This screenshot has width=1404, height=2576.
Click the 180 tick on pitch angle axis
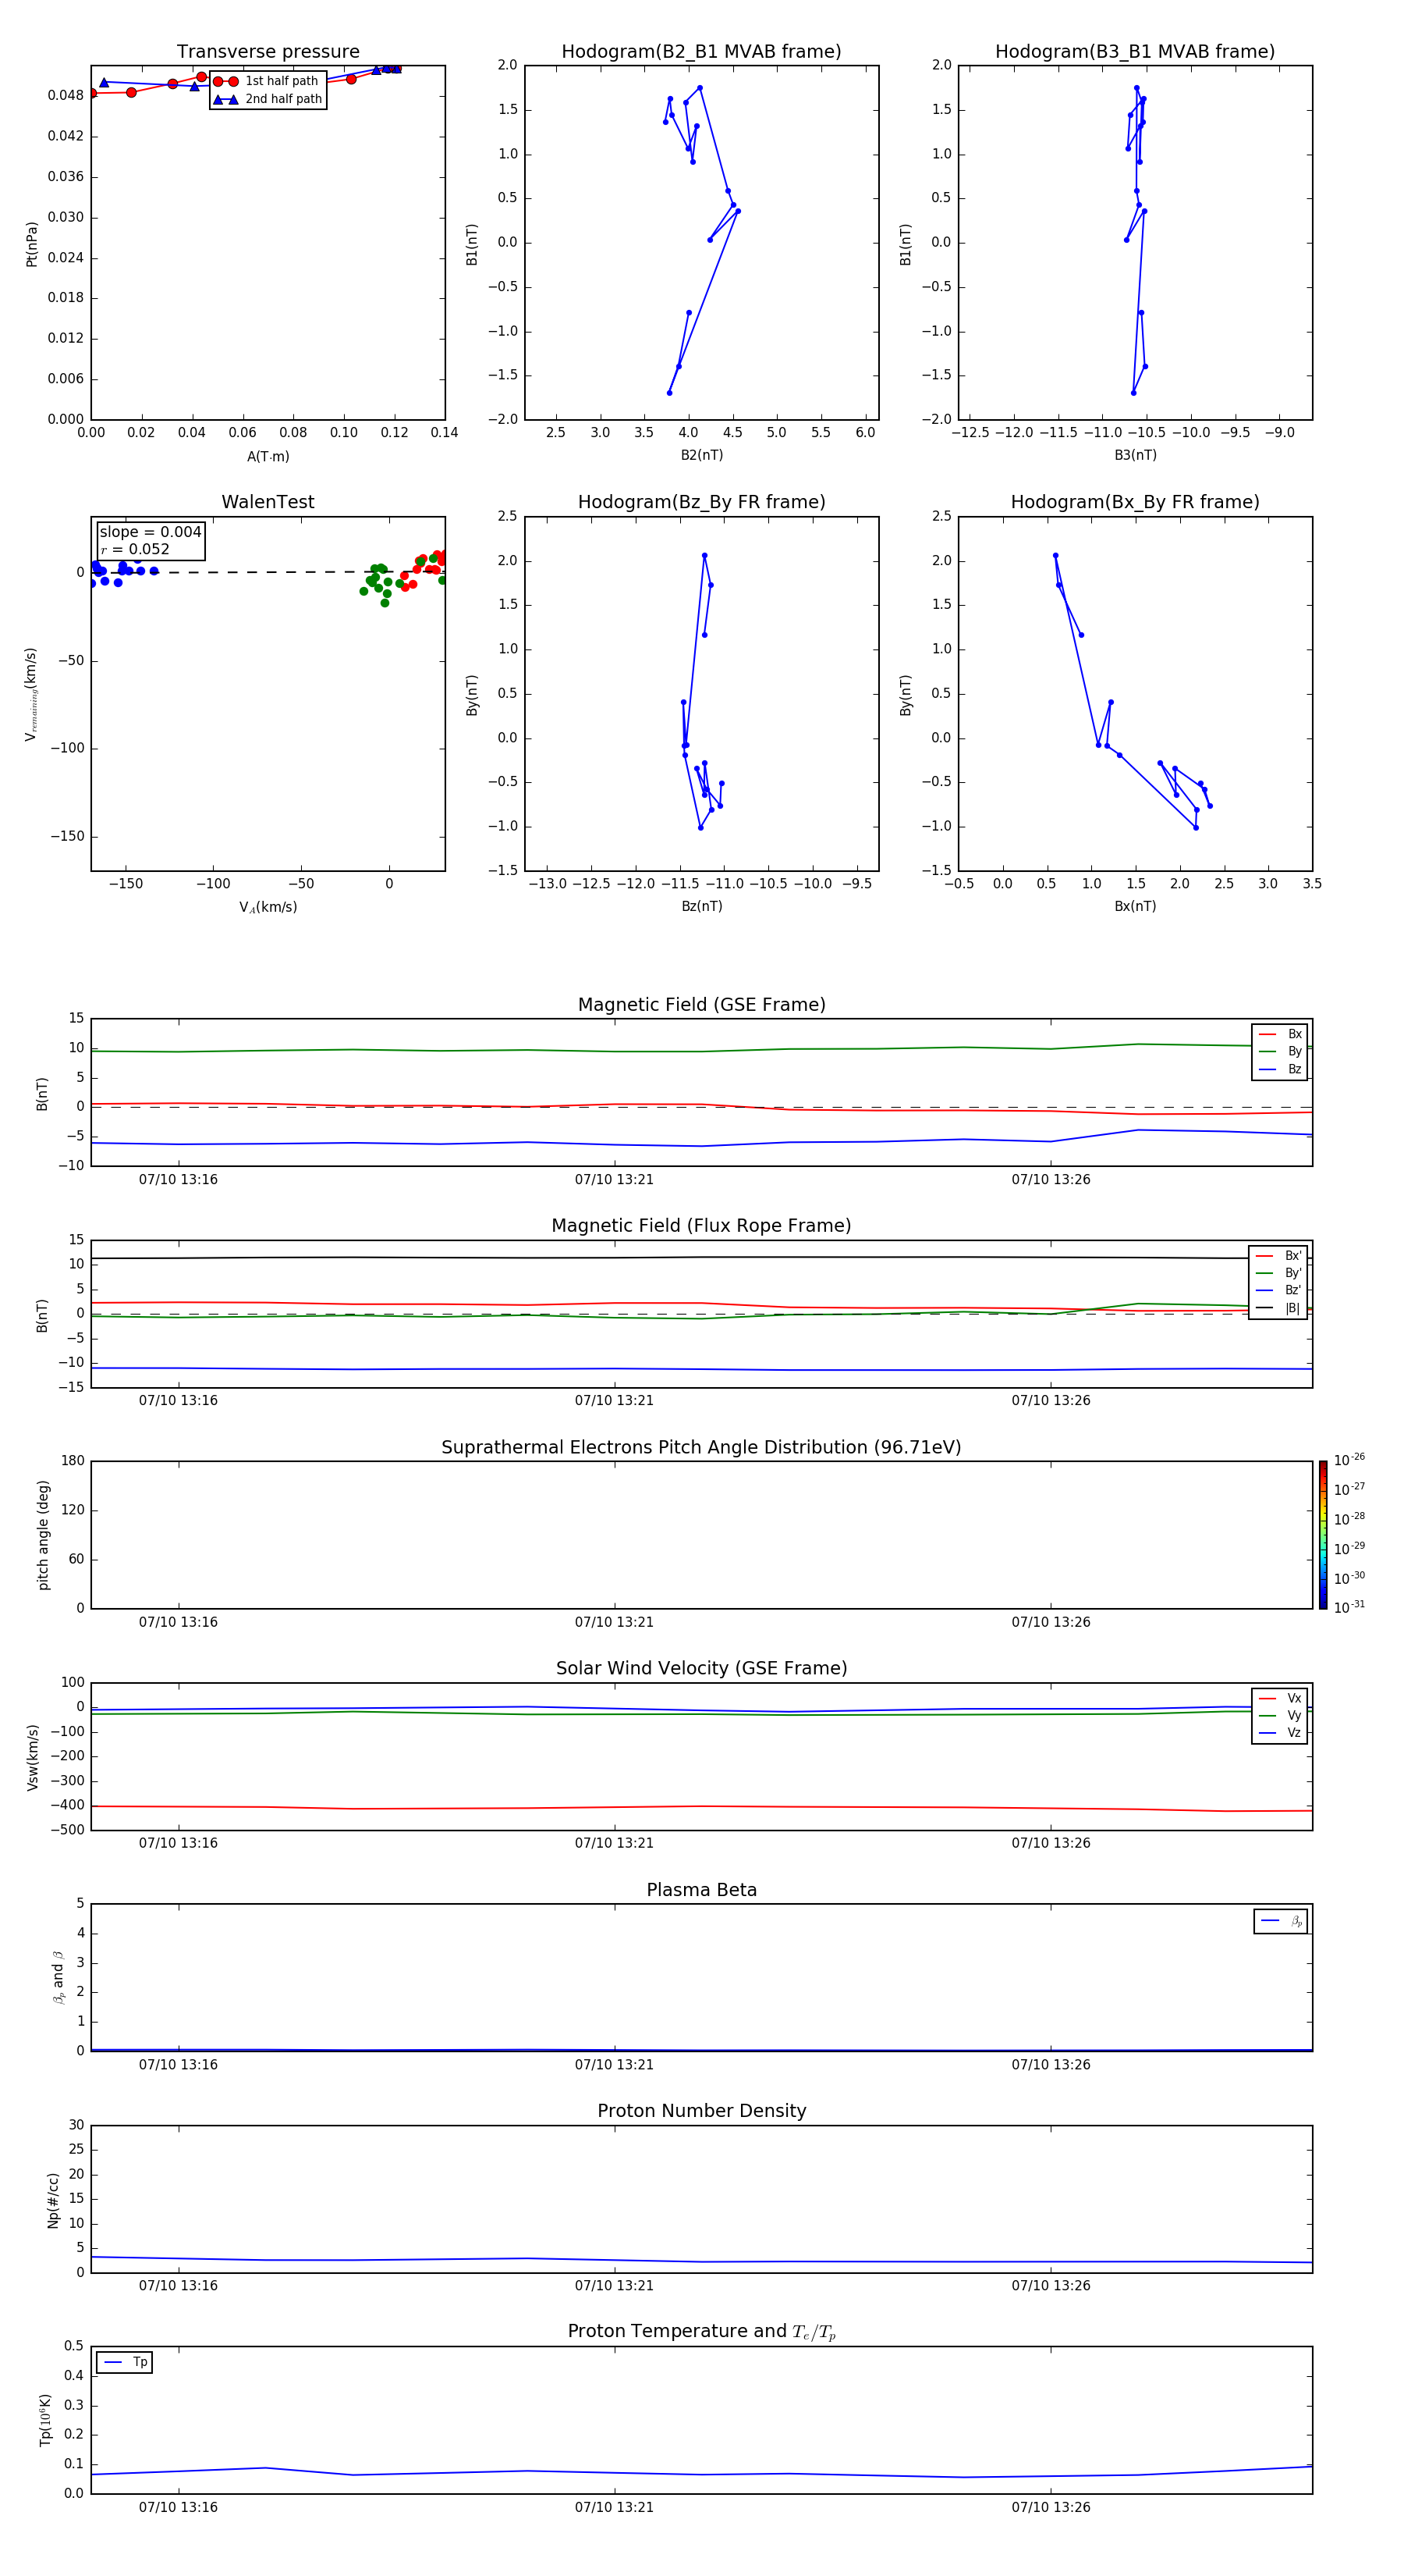(73, 1461)
